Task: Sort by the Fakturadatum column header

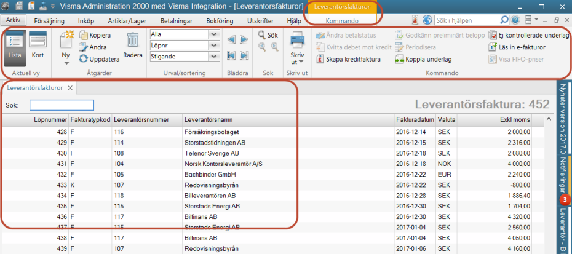Action: pos(415,120)
